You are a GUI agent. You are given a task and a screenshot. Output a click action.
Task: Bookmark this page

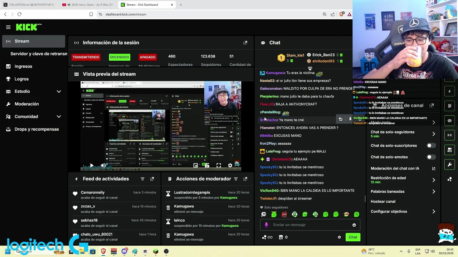coord(91,14)
